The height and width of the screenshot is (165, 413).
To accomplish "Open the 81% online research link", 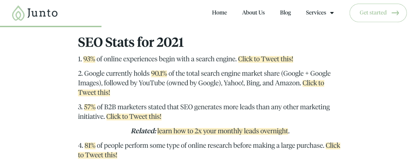I will coord(90,146).
